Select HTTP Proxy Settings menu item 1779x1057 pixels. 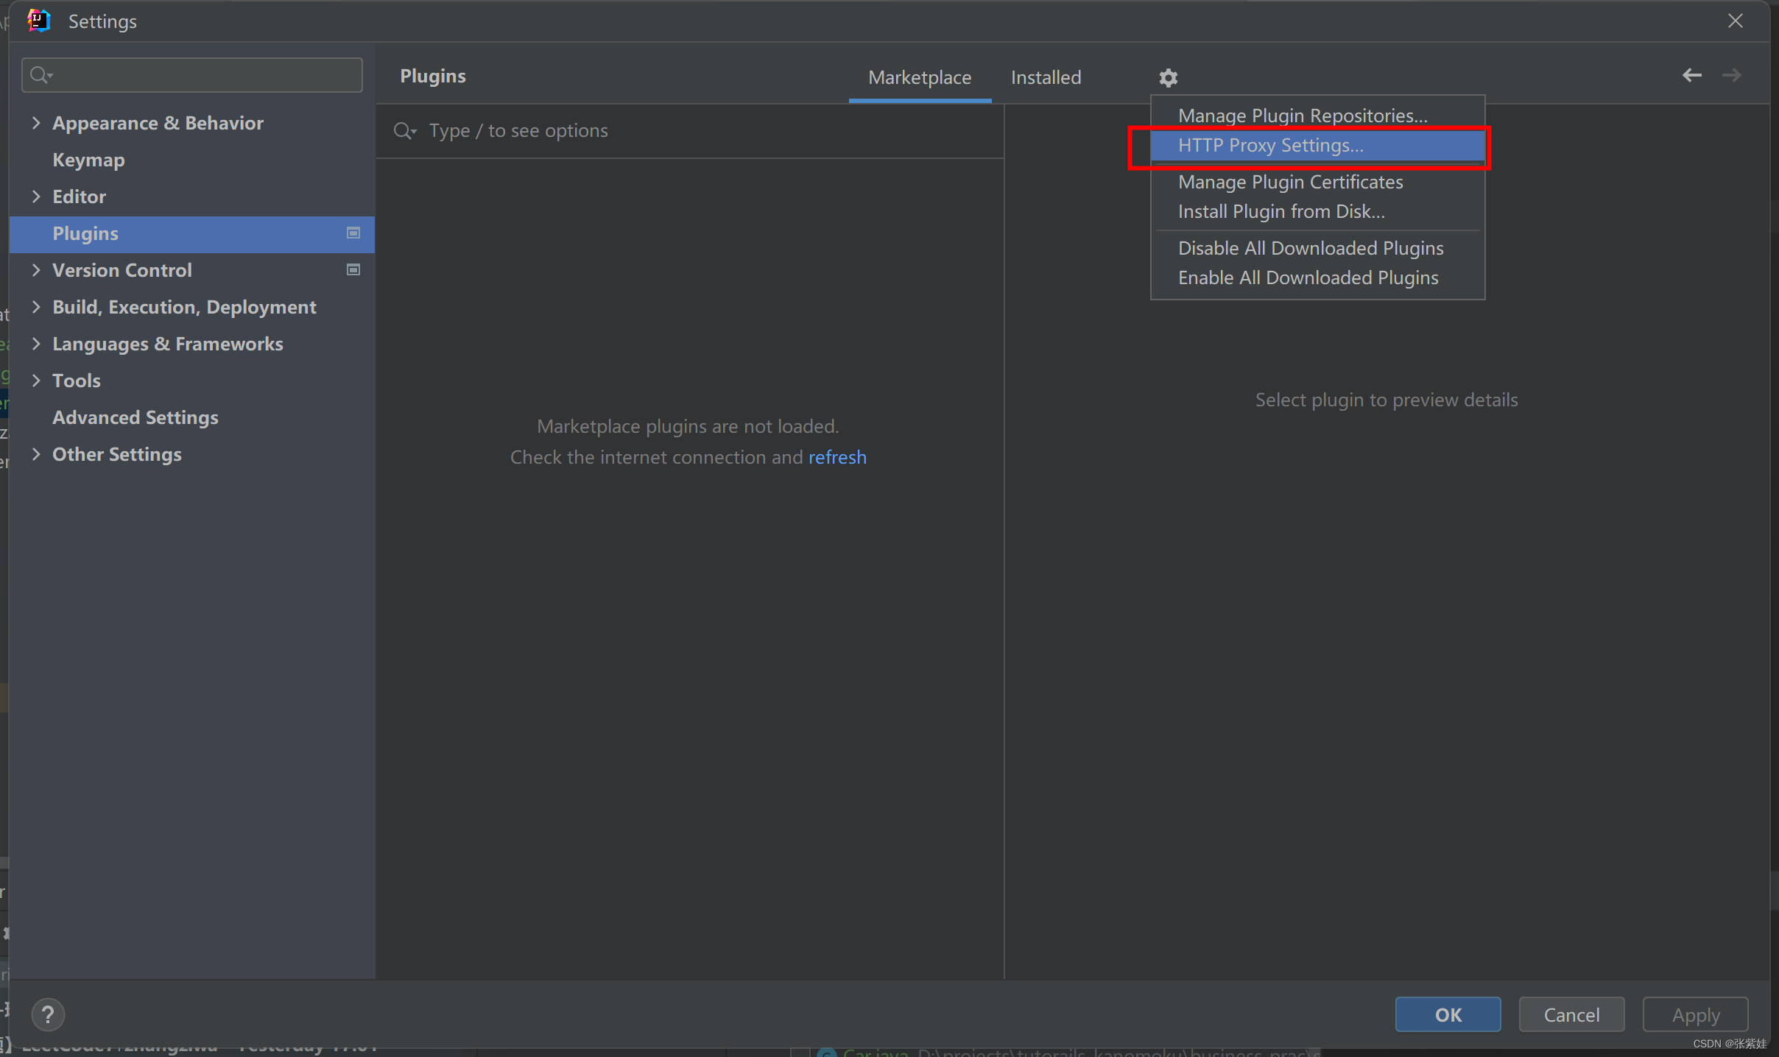[1317, 145]
